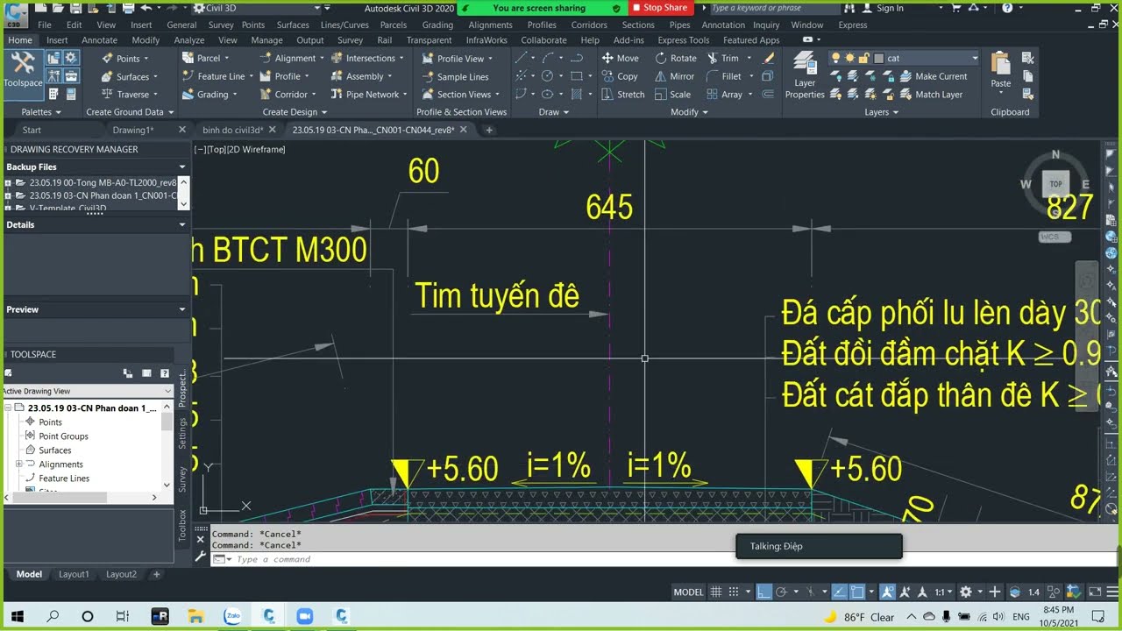Toggle snap mode in status bar
This screenshot has height=631, width=1122.
735,592
